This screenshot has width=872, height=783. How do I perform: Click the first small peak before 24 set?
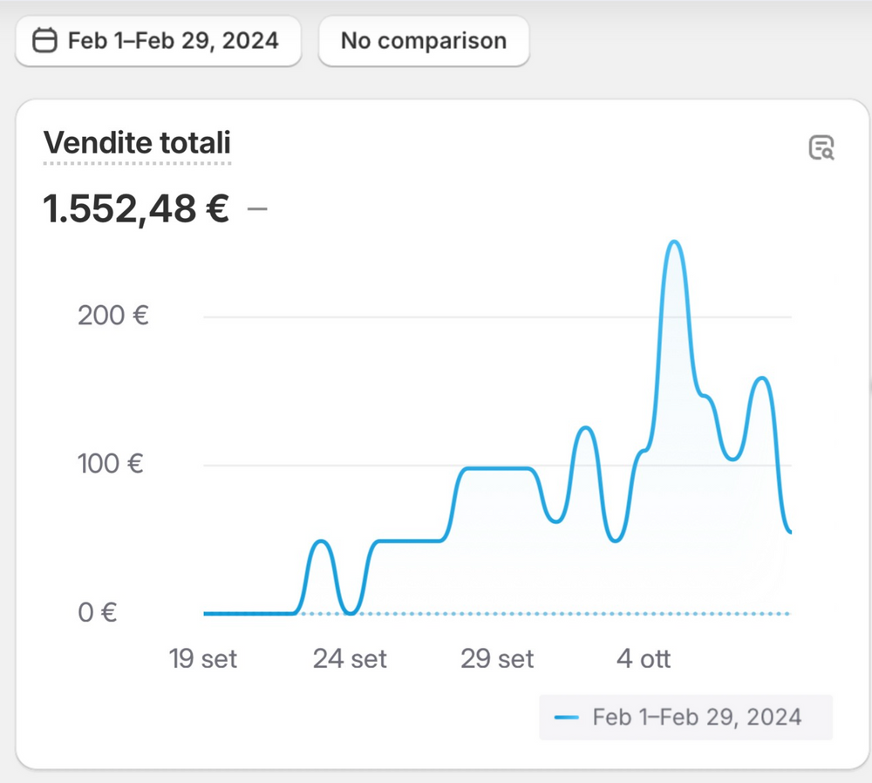pos(321,541)
